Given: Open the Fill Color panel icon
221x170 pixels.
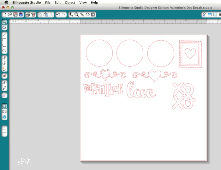Looking at the screenshot, I should [x=204, y=15].
